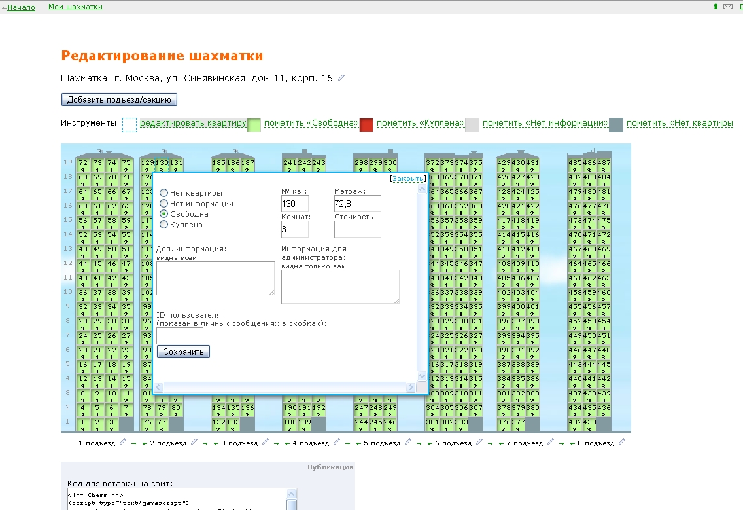Click the popup's horizontal scrollbar right arrow
The width and height of the screenshot is (743, 510).
(411, 388)
